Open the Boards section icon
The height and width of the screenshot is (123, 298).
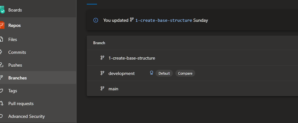(2, 10)
